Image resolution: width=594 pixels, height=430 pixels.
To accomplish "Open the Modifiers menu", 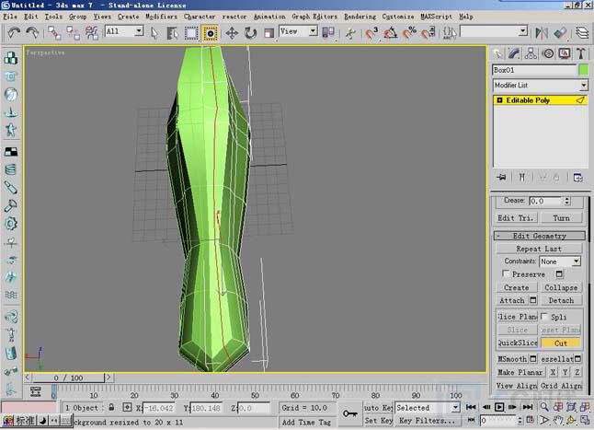I will coord(161,17).
